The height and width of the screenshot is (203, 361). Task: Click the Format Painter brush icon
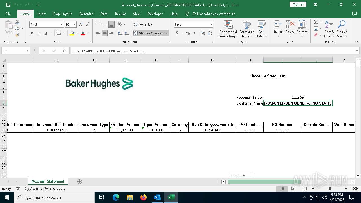(17, 35)
